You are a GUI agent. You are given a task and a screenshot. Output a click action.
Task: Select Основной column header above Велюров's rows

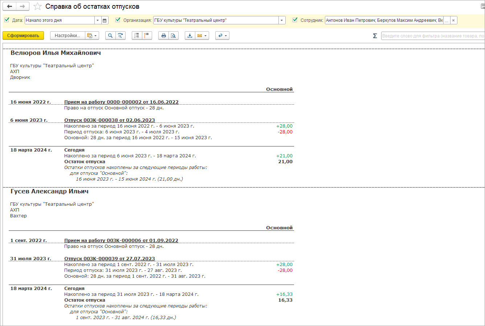pyautogui.click(x=279, y=89)
